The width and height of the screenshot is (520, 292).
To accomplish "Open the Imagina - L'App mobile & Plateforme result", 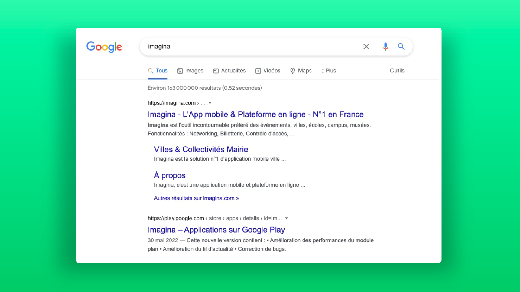I will click(255, 114).
